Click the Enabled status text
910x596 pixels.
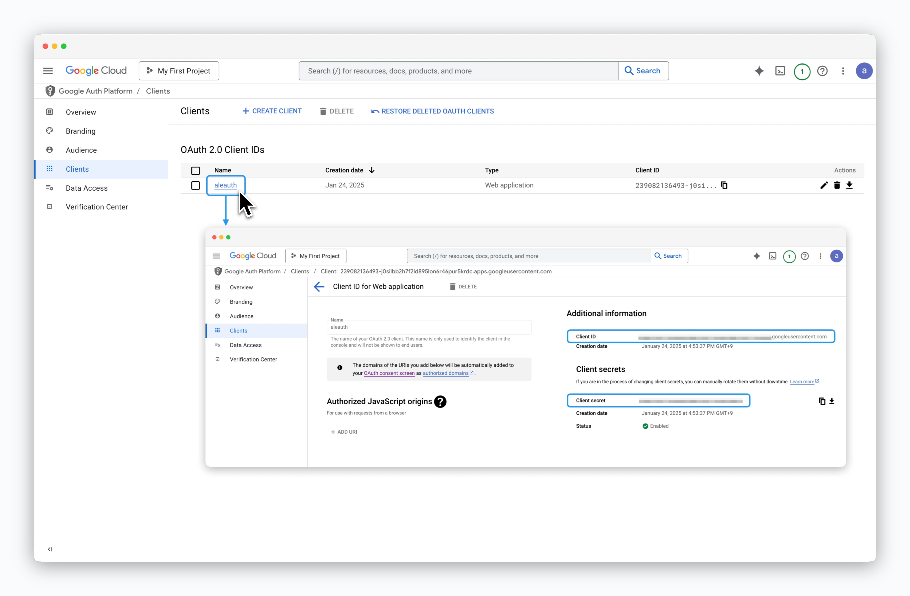click(x=659, y=426)
